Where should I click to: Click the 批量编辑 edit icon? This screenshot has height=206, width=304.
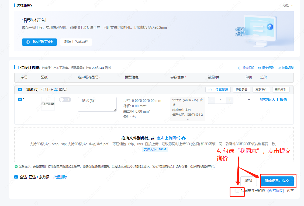[x=279, y=68]
